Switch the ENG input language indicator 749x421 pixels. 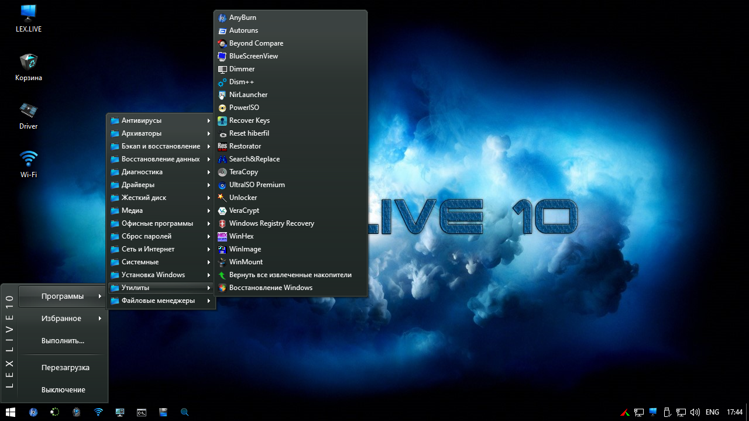tap(712, 412)
